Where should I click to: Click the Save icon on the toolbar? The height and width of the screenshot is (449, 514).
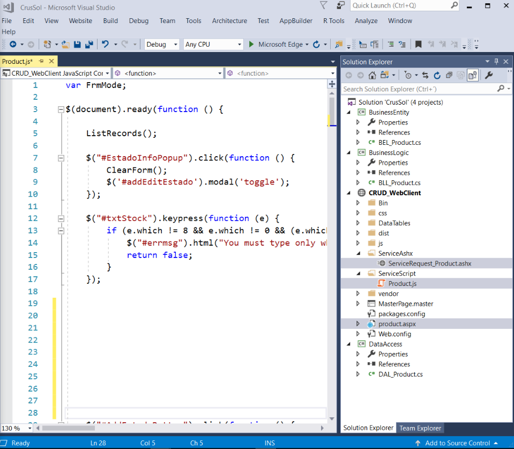click(77, 45)
